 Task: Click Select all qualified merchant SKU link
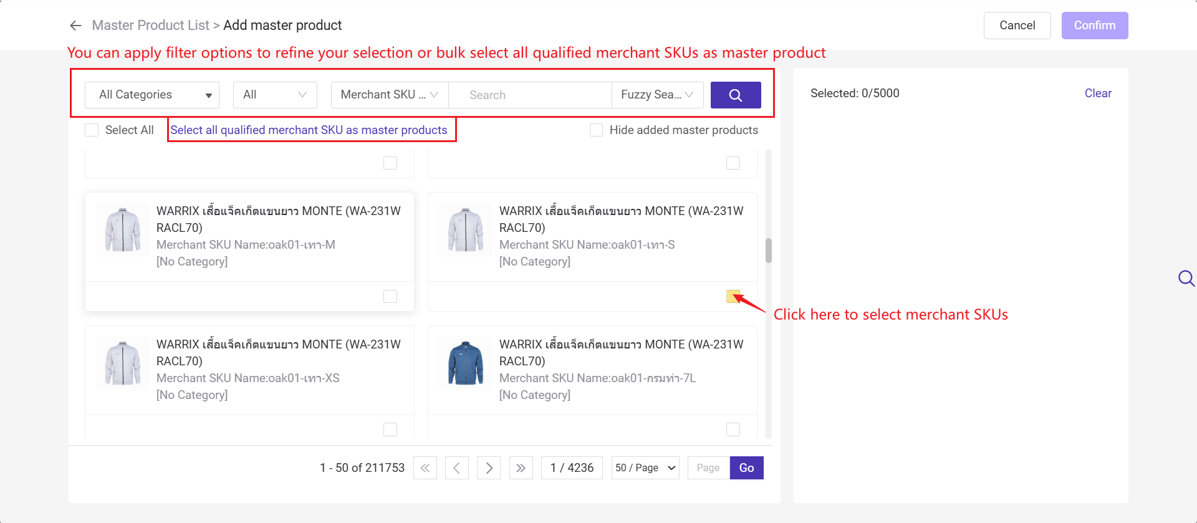tap(309, 130)
